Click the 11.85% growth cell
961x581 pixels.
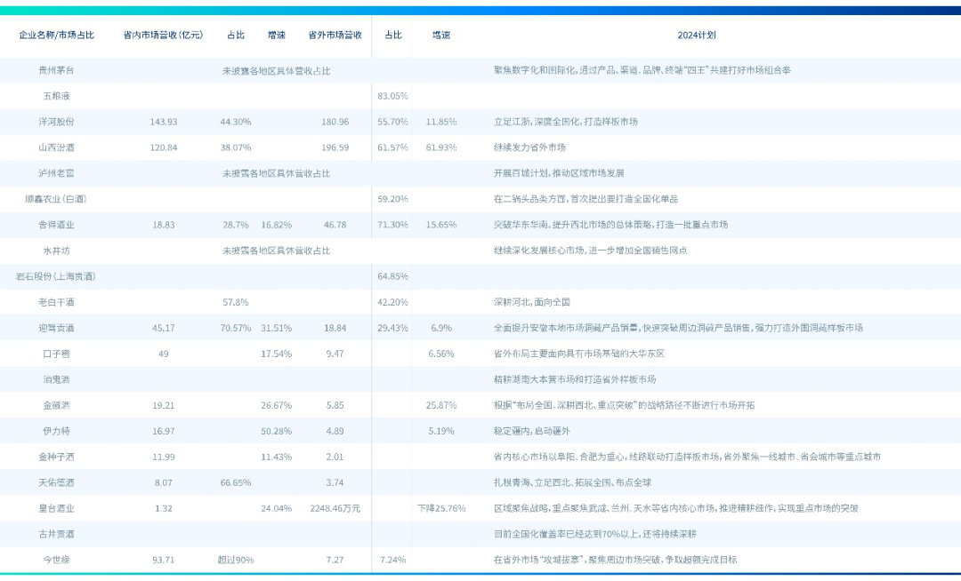click(x=441, y=122)
